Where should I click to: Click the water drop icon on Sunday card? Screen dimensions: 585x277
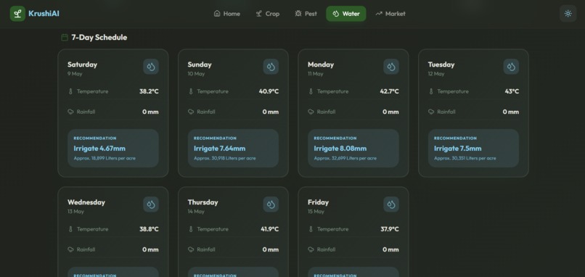(x=271, y=67)
